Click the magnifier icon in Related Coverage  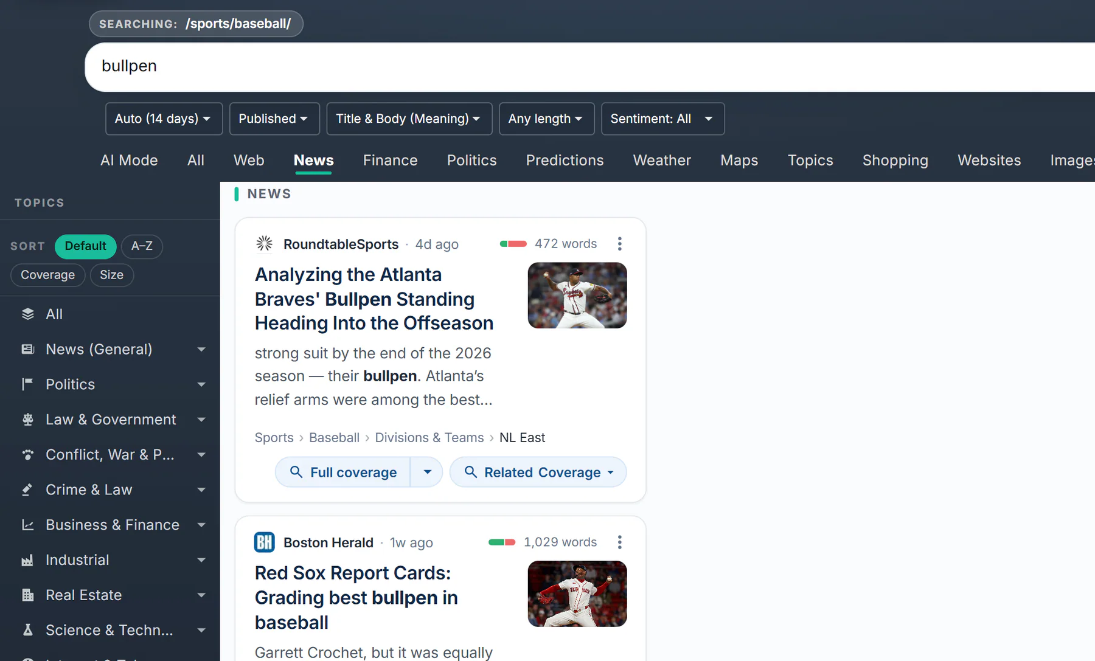click(x=470, y=472)
